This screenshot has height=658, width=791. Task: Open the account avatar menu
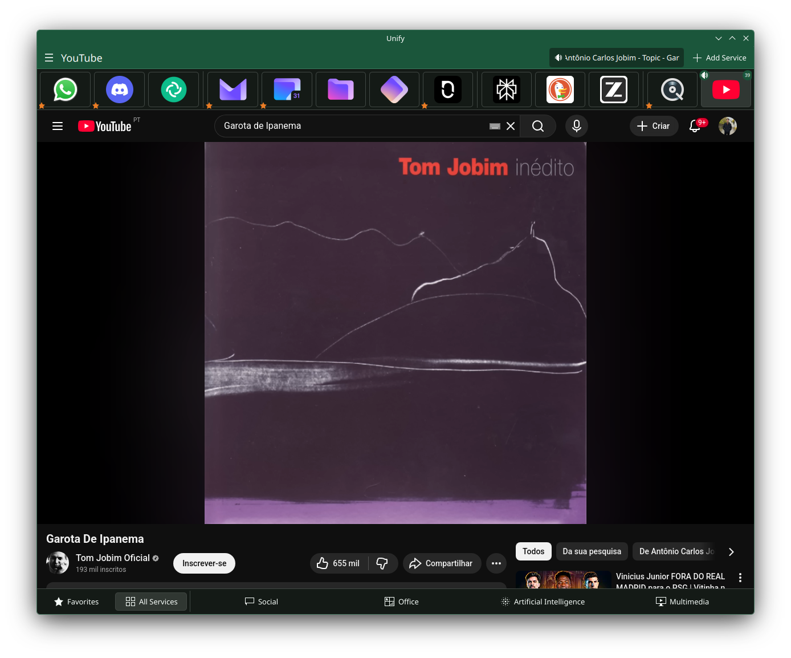click(728, 126)
